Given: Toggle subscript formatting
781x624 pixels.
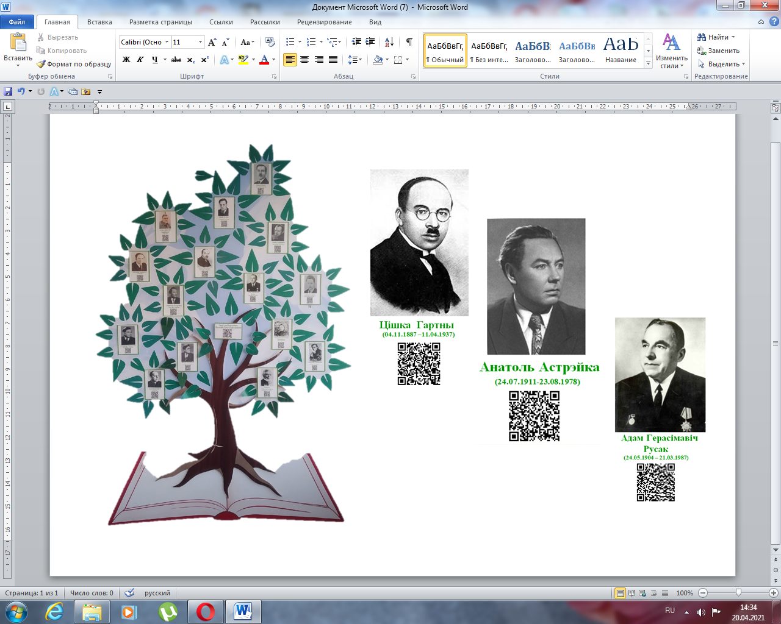Looking at the screenshot, I should click(x=191, y=60).
